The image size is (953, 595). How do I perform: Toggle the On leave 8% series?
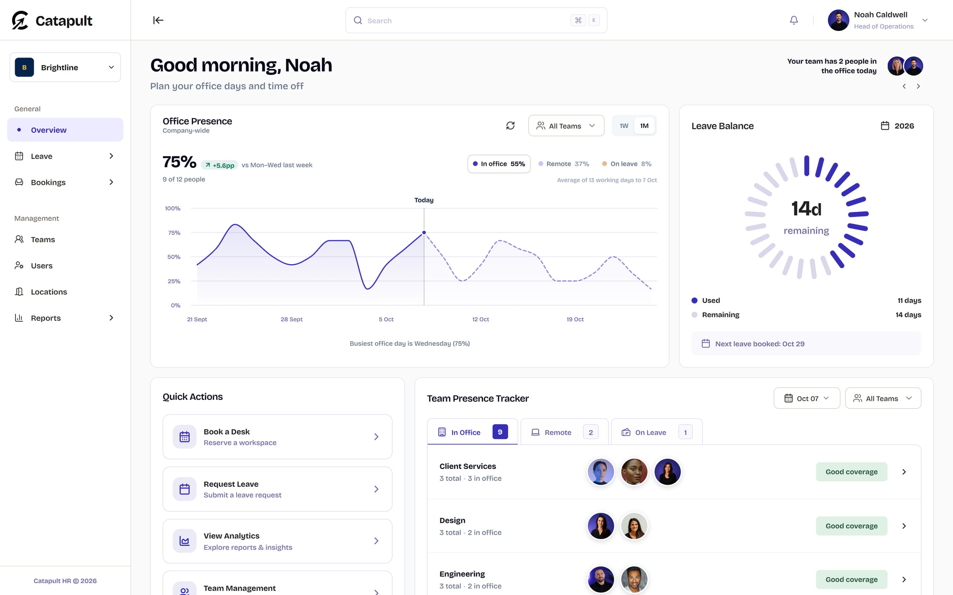click(x=627, y=164)
